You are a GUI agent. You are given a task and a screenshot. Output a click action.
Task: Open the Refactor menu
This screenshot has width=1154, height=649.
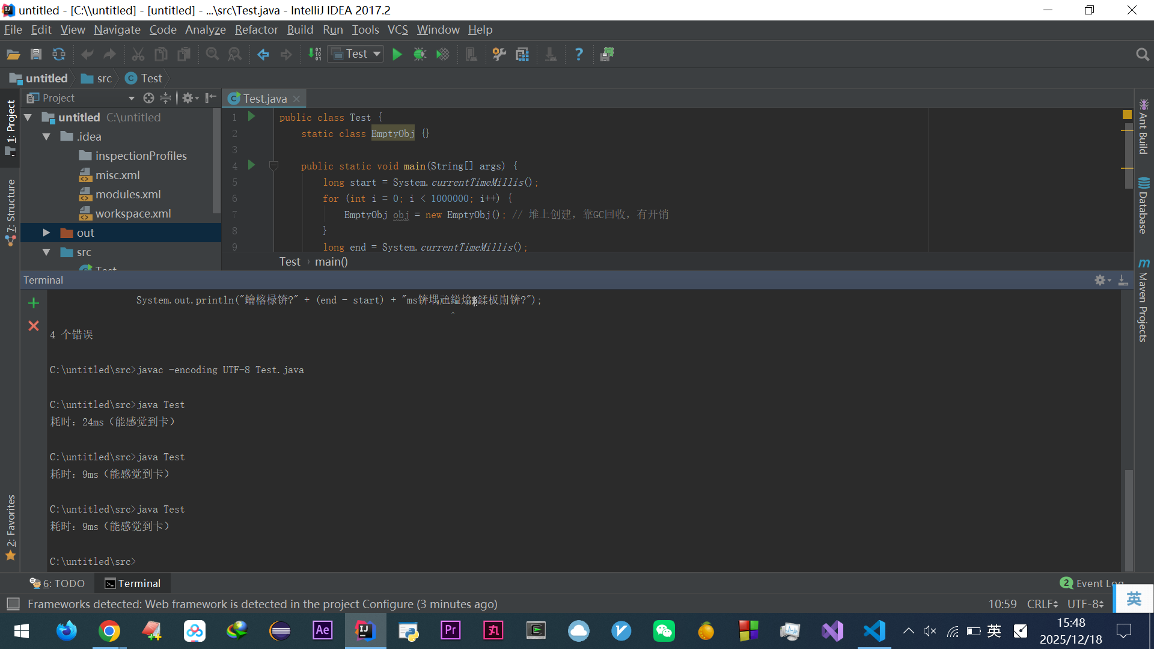tap(256, 29)
